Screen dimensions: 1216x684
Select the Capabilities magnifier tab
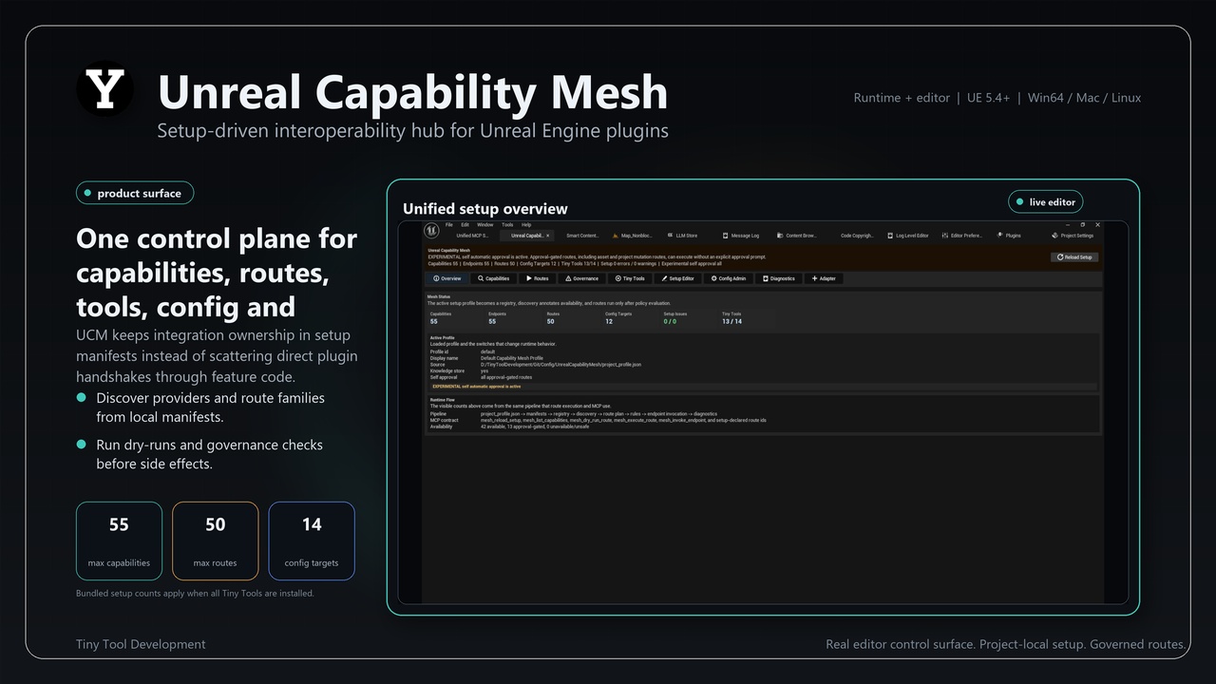tap(493, 278)
